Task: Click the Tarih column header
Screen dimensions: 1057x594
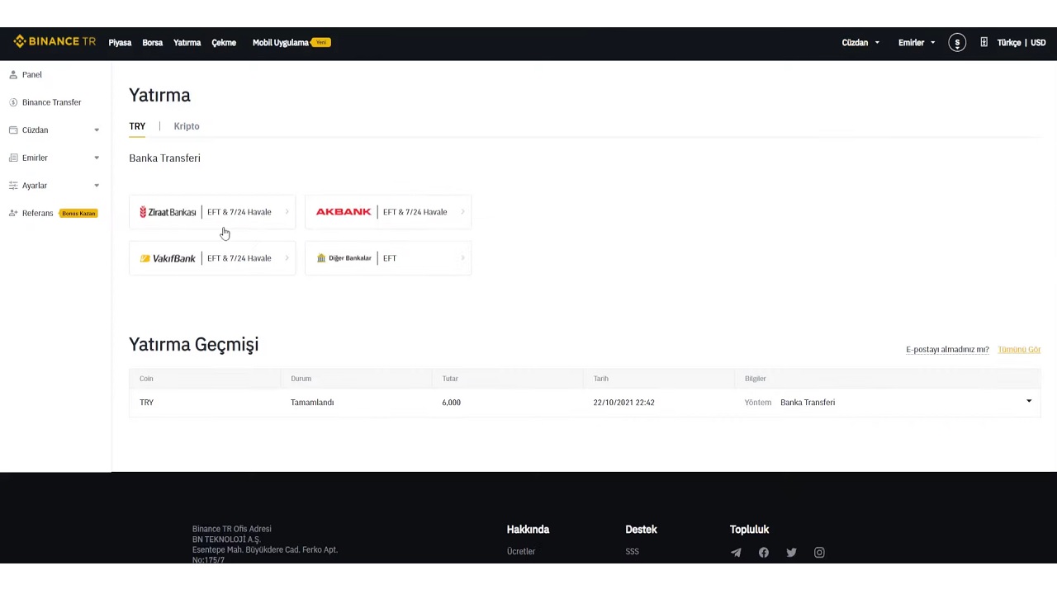Action: coord(601,379)
